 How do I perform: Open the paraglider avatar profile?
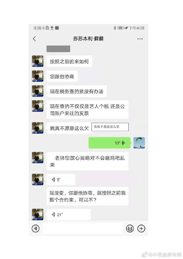pos(139,143)
